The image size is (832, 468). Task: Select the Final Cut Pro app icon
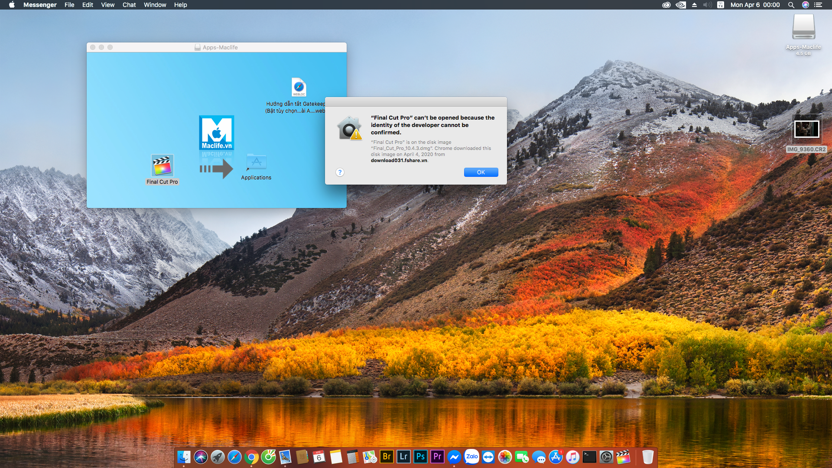[162, 165]
